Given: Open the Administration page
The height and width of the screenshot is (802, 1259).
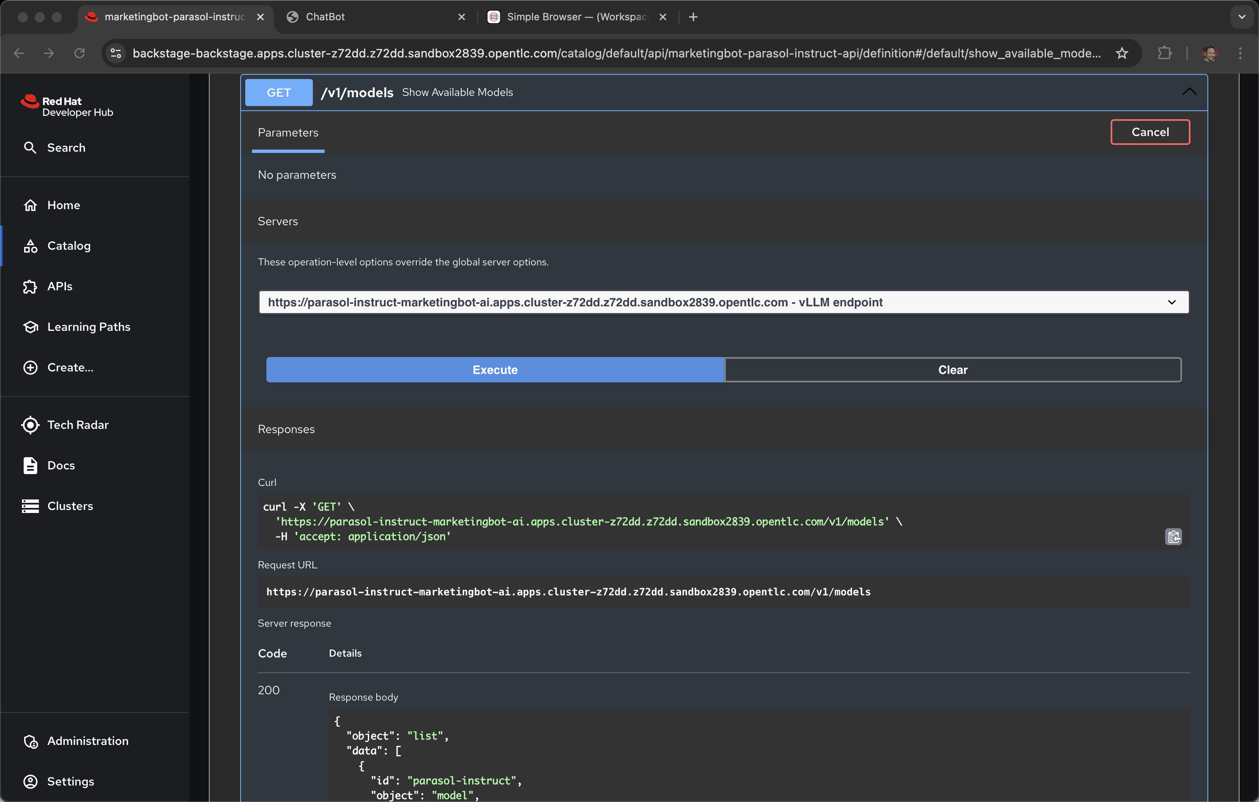Looking at the screenshot, I should [88, 741].
